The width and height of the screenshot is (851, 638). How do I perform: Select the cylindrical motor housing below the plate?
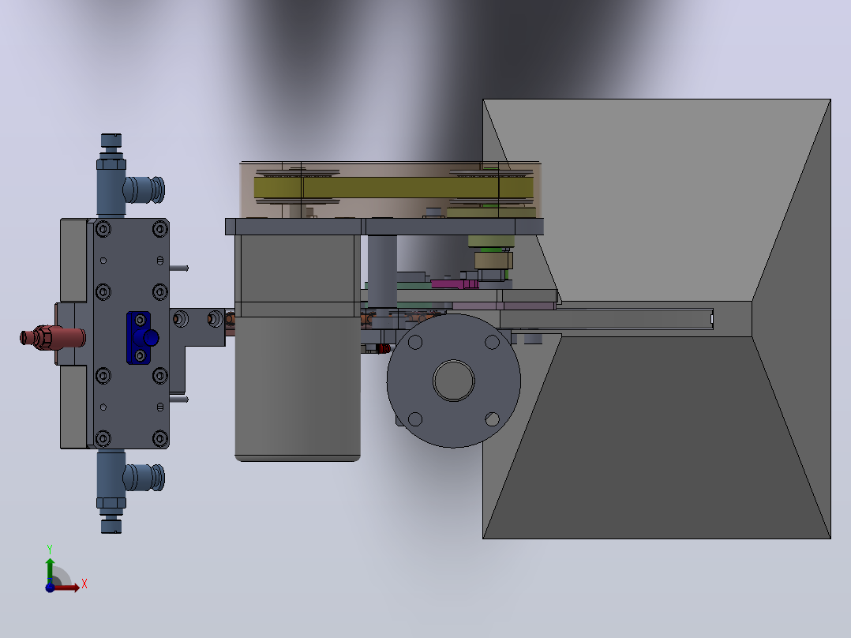pyautogui.click(x=298, y=388)
